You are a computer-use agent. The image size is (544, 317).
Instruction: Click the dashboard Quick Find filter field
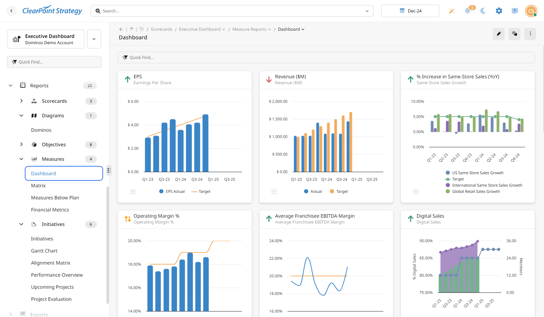(326, 58)
